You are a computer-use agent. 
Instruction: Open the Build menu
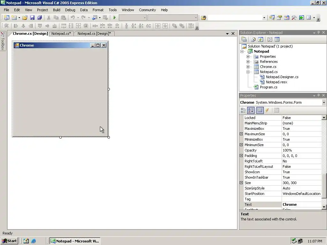pyautogui.click(x=57, y=10)
